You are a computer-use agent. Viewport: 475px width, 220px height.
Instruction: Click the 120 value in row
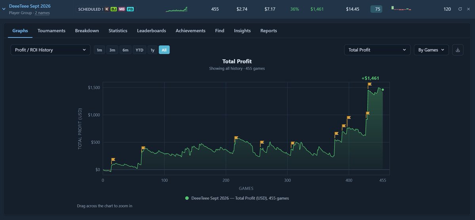pos(447,9)
